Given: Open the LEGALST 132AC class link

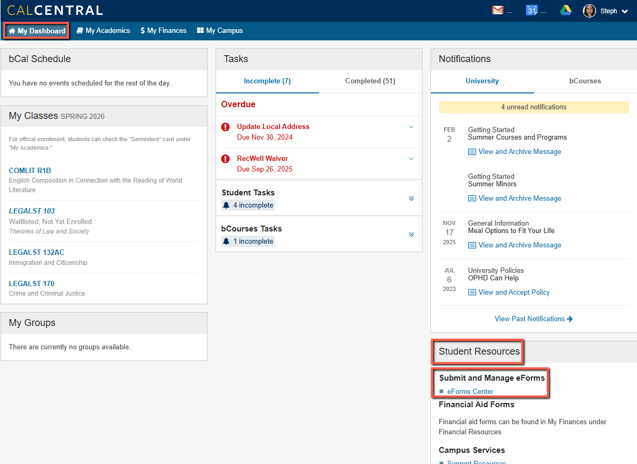Looking at the screenshot, I should point(37,253).
